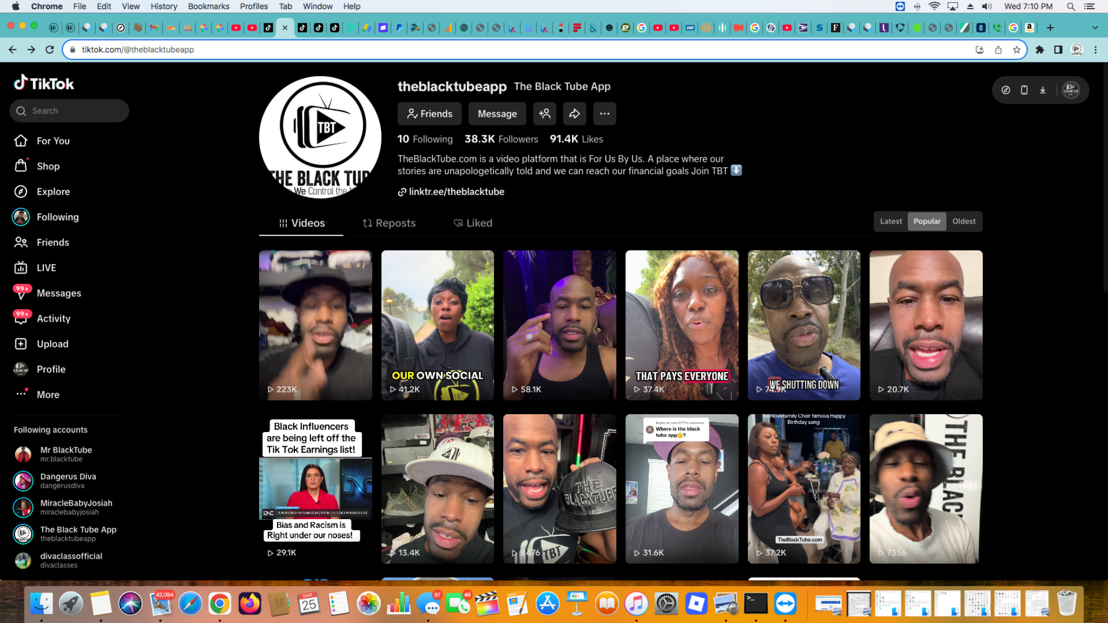Switch to the Reposts tab

388,223
